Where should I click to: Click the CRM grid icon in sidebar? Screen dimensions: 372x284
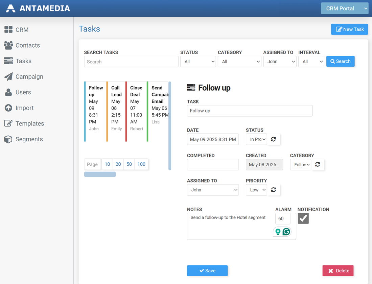coord(8,29)
